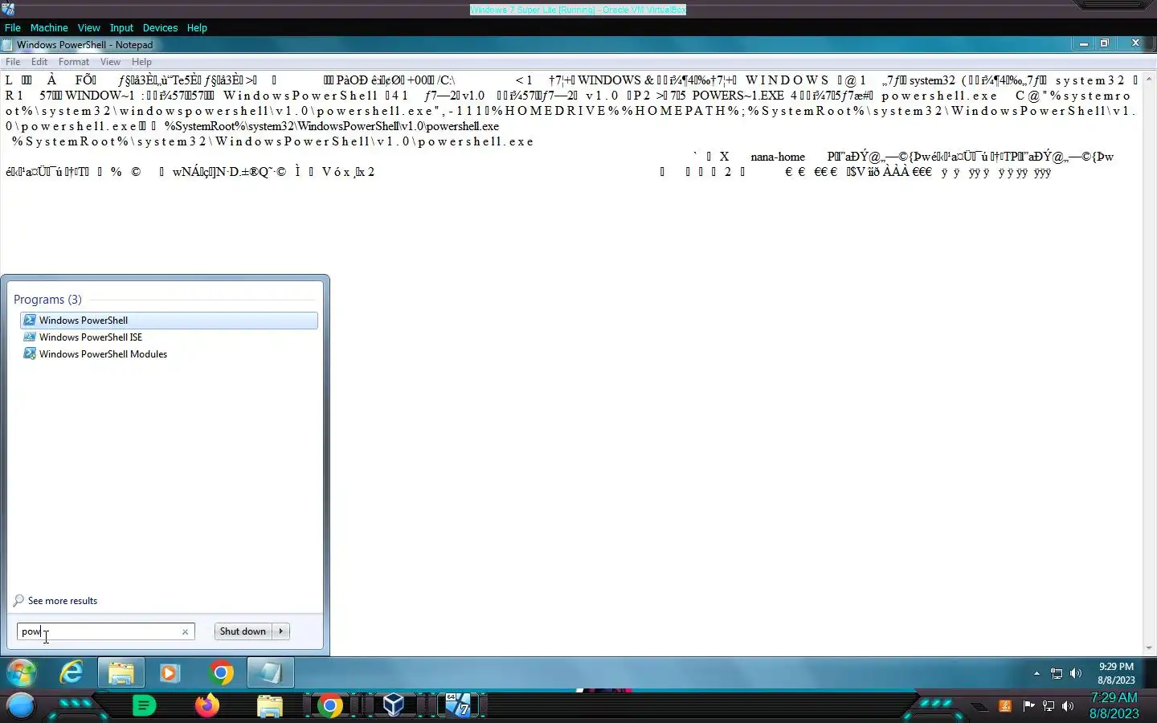The width and height of the screenshot is (1157, 723).
Task: Expand the Shut down options arrow
Action: pyautogui.click(x=280, y=631)
